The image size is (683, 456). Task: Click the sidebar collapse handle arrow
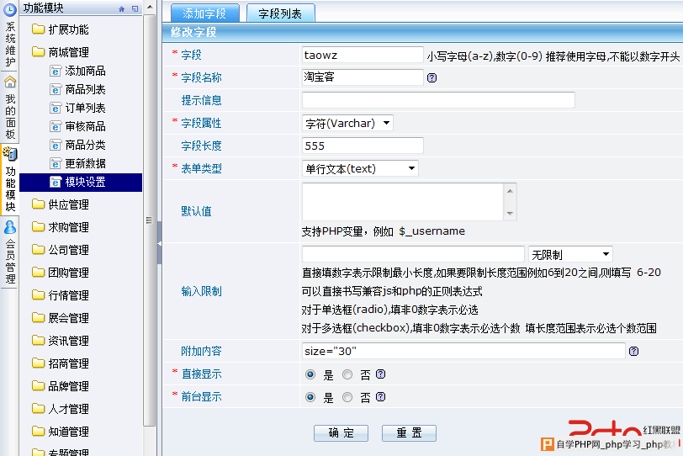(x=160, y=243)
